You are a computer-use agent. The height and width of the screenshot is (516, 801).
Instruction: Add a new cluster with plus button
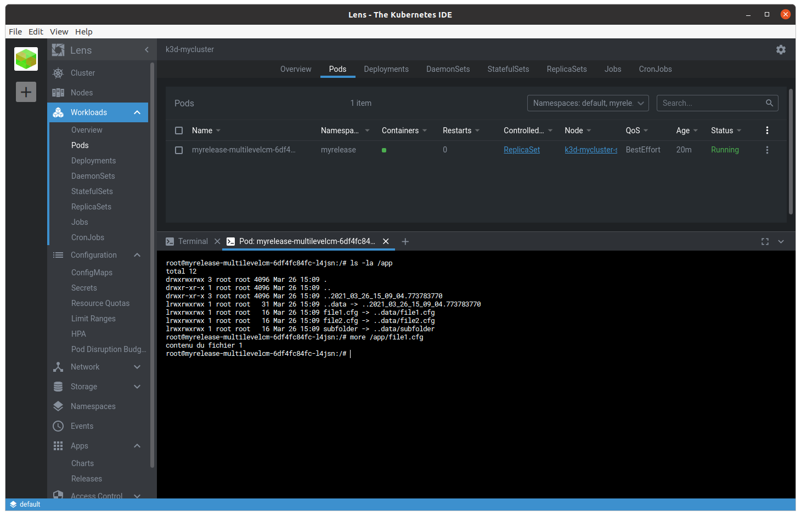[x=26, y=92]
